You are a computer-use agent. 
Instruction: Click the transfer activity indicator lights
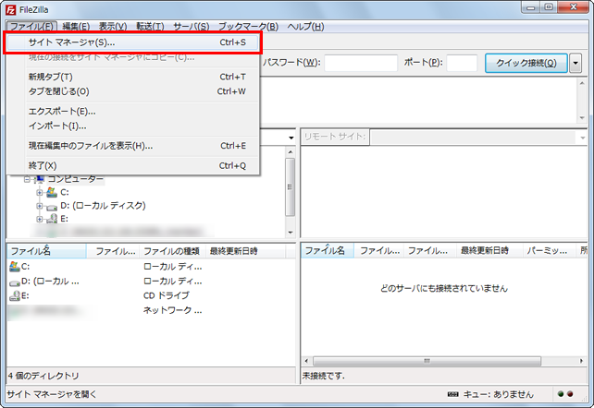tap(565, 394)
